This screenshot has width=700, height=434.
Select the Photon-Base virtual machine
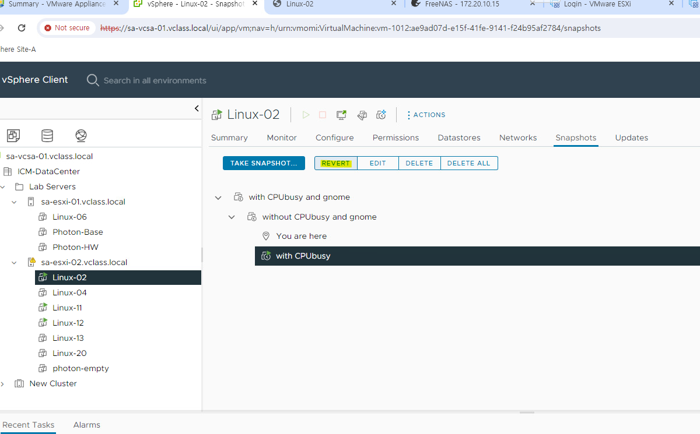coord(78,232)
